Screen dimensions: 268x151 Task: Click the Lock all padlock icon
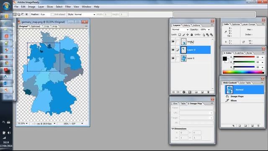tap(192, 34)
